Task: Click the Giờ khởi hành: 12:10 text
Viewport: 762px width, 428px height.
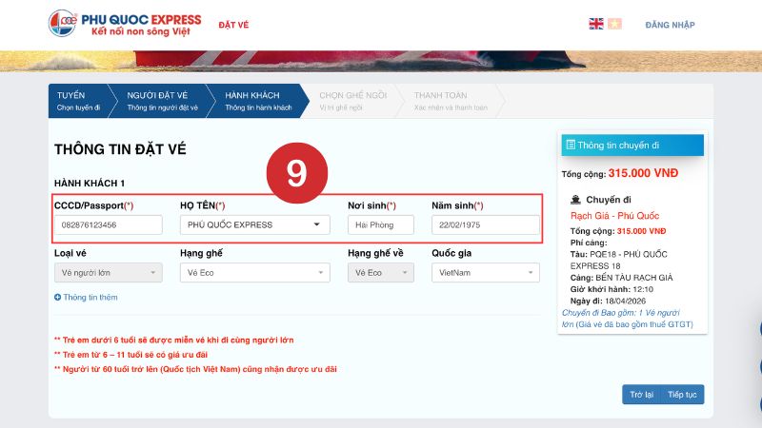Action: tap(612, 289)
